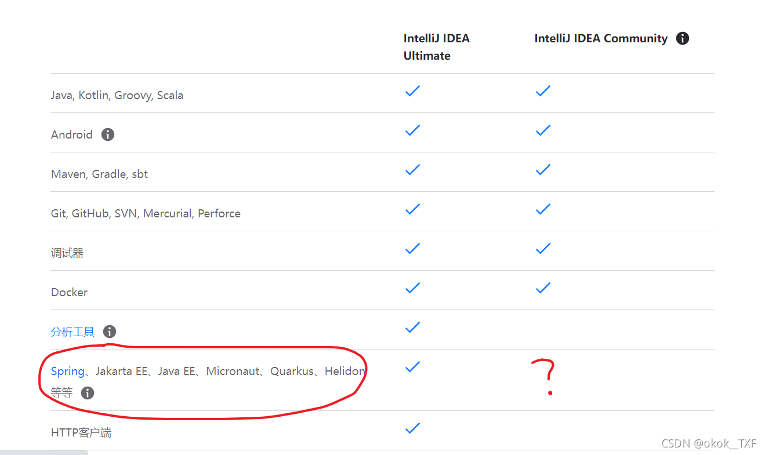Click Ultimate checkmark in 分析工具 row
This screenshot has height=455, width=765.
tap(412, 327)
